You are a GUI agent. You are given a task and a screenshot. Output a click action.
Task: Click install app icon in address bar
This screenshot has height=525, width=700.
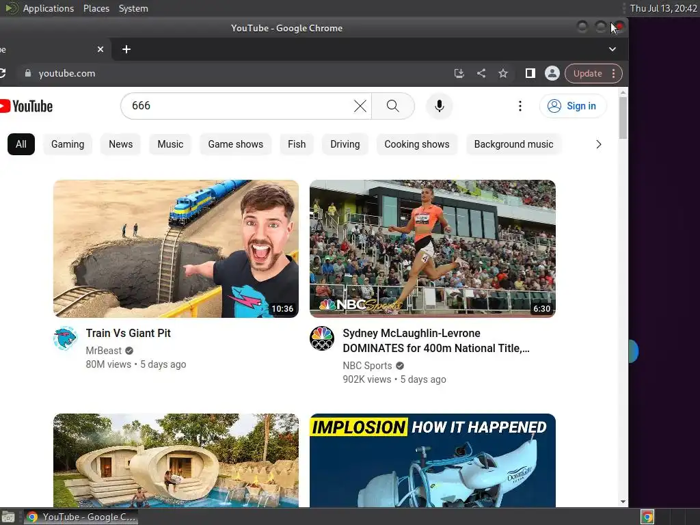click(x=459, y=73)
